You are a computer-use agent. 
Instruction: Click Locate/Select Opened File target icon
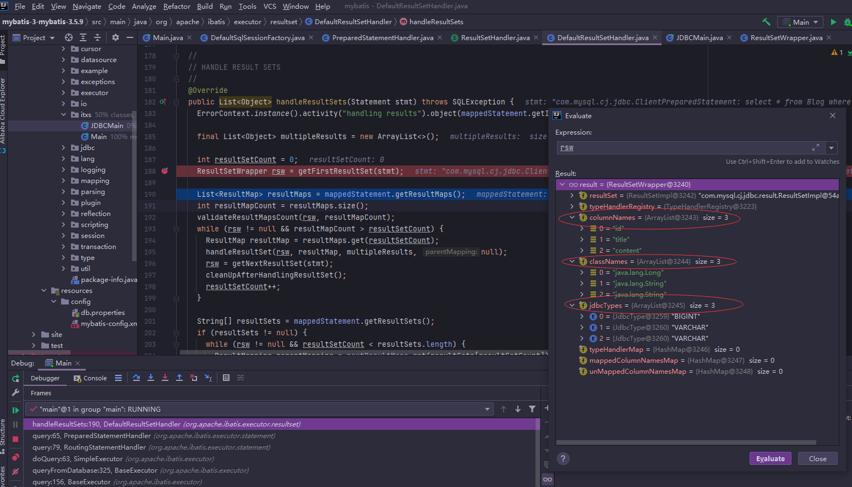pyautogui.click(x=69, y=37)
